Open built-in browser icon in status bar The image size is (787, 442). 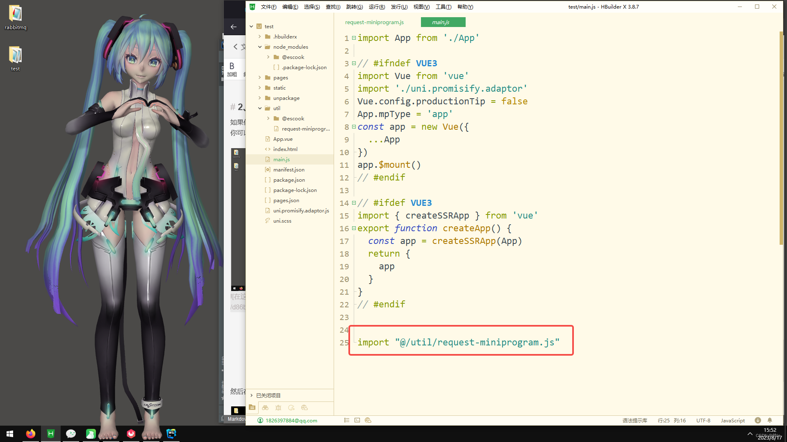(368, 420)
